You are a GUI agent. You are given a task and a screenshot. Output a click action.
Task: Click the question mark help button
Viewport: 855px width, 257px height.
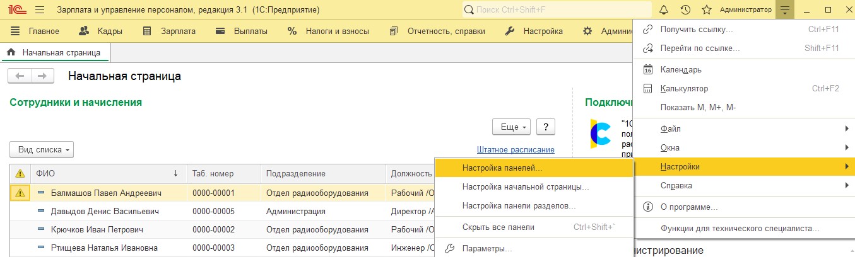tap(546, 127)
